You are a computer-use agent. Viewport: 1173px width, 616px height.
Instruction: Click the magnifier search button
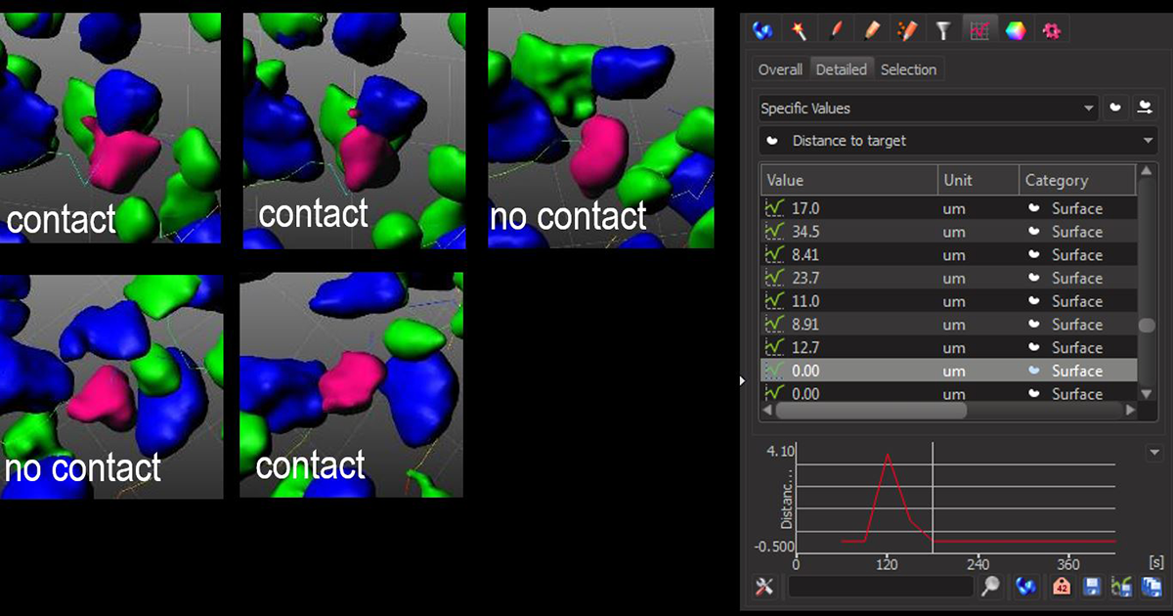pos(991,586)
